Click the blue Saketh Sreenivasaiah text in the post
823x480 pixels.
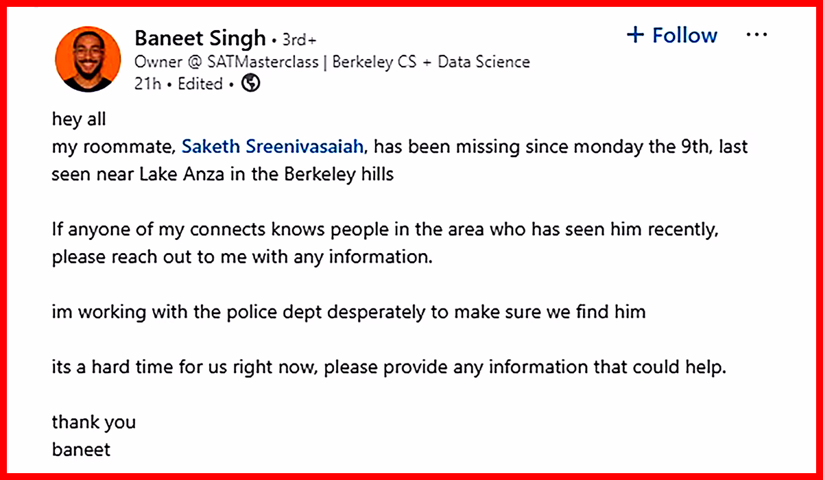click(273, 146)
